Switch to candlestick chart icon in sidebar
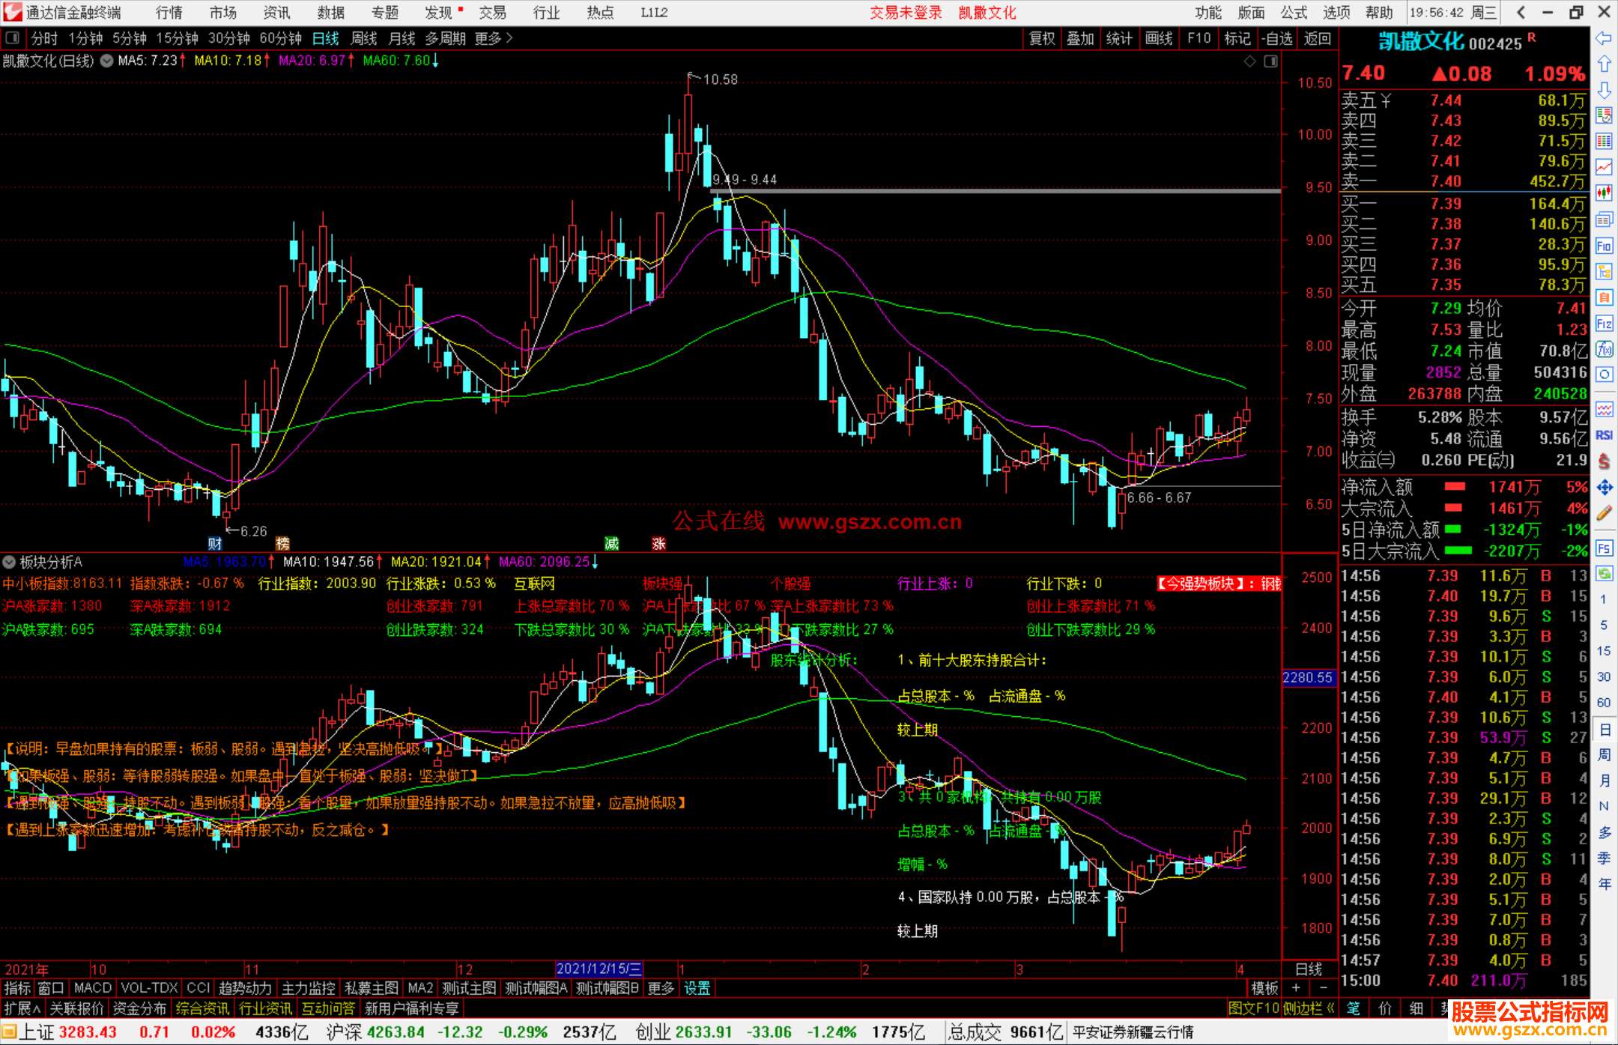Viewport: 1618px width, 1045px height. tap(1604, 193)
